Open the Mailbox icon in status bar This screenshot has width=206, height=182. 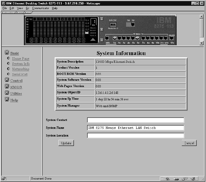point(176,179)
